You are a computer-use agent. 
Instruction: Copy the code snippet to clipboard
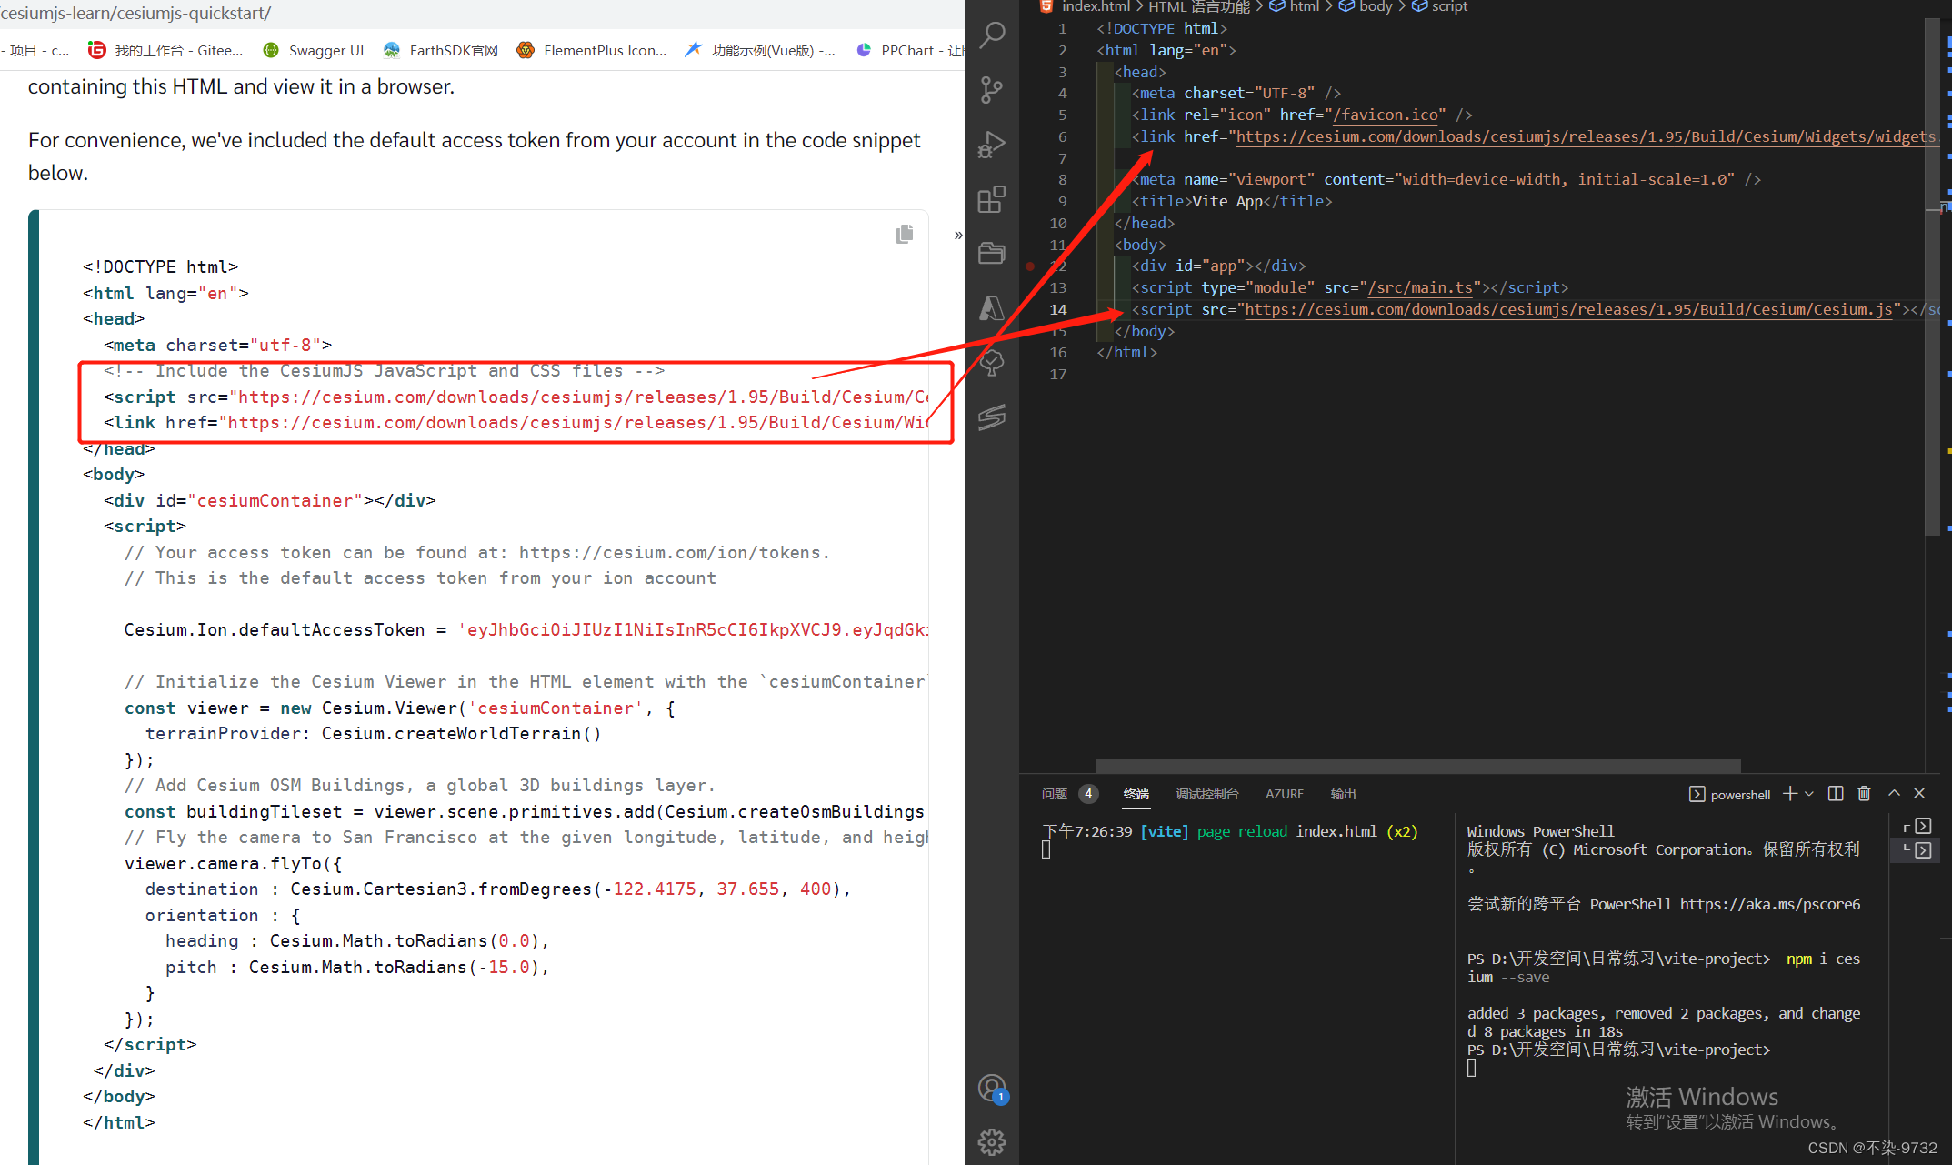pyautogui.click(x=904, y=235)
